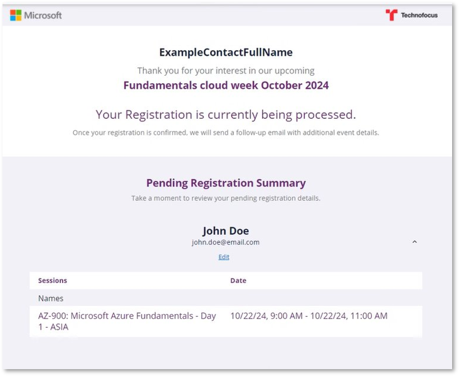The width and height of the screenshot is (459, 376).
Task: Click the Date column header
Action: (238, 280)
